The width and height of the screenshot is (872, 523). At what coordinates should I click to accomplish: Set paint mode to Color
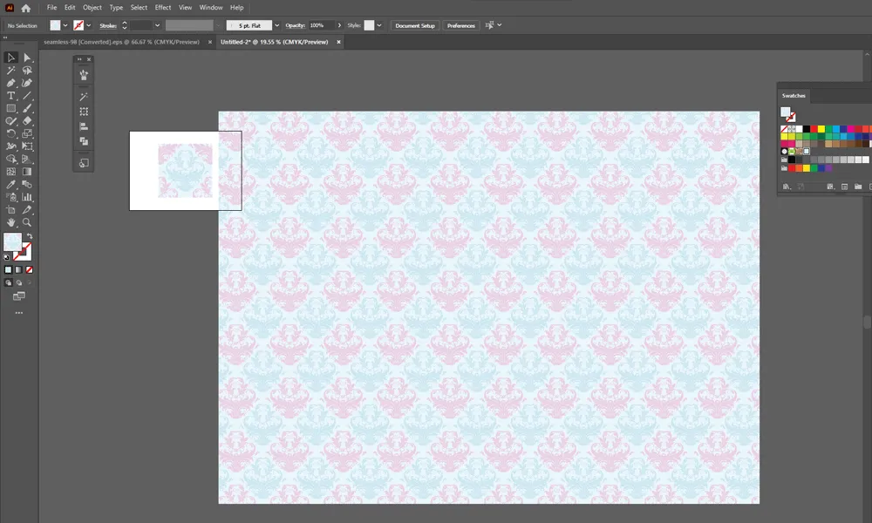pos(8,269)
